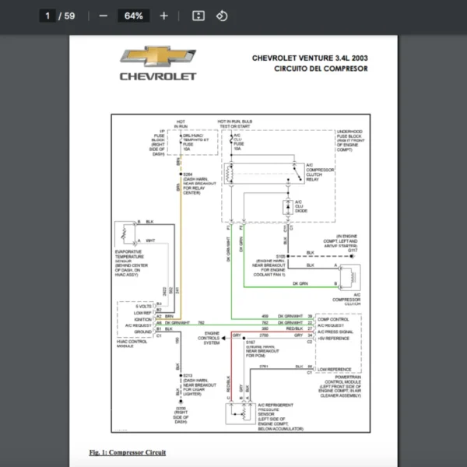Click the 'UNDERHOOD FUSE BLOCK' label
This screenshot has height=467, width=467.
tap(349, 134)
